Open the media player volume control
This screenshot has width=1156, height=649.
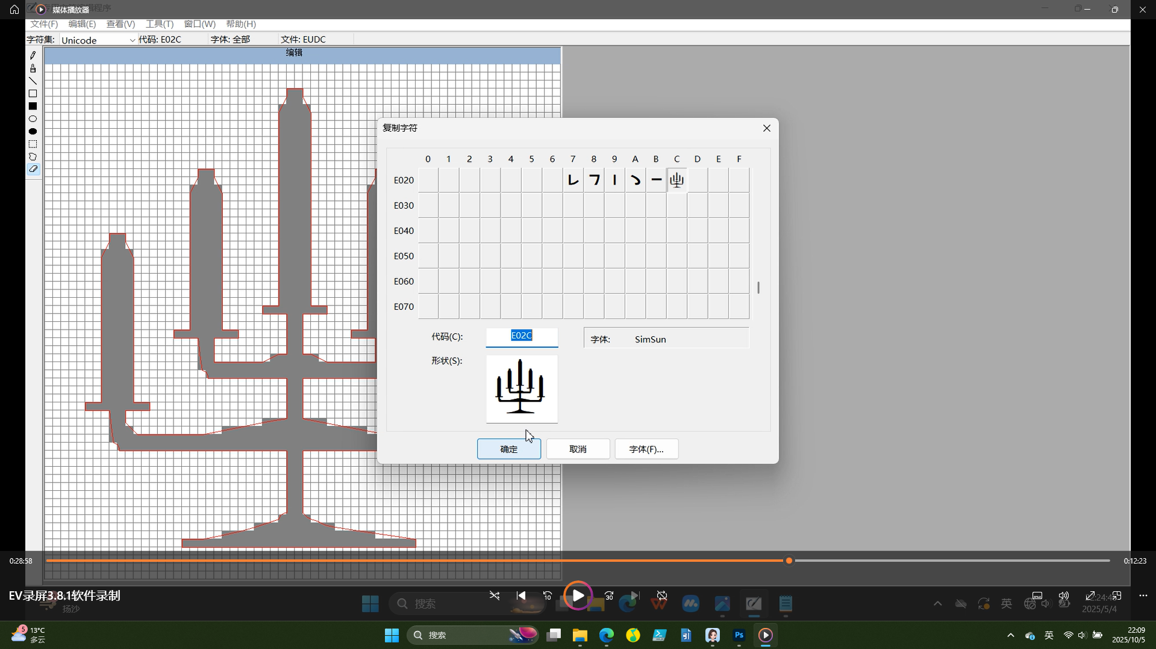(1064, 595)
